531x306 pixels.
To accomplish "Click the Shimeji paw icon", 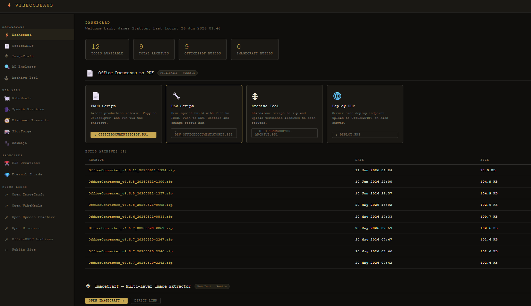I will (x=7, y=143).
